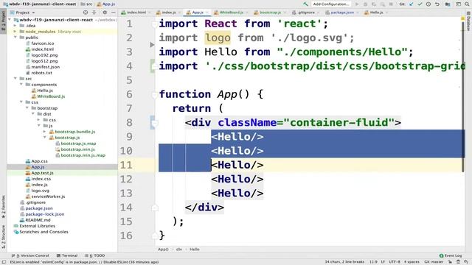Expand the bootstrap.bundle.js node
This screenshot has width=472, height=265.
(x=45, y=132)
